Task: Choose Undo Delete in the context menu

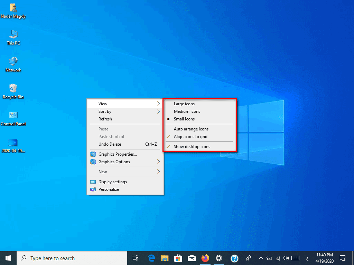Action: tap(125, 144)
